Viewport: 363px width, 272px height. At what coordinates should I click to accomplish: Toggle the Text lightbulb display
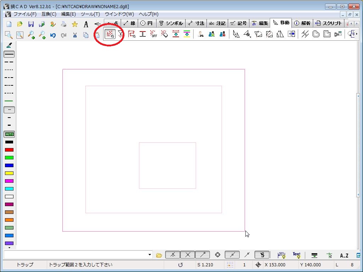(x=297, y=255)
